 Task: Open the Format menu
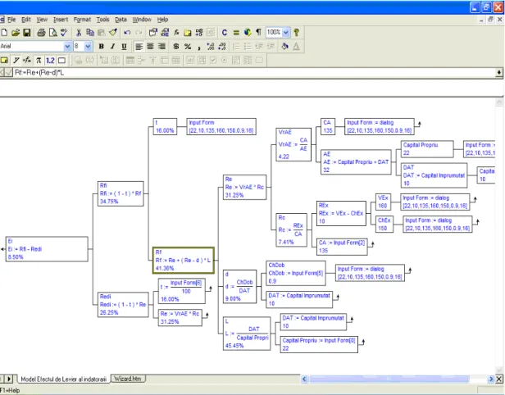pos(82,20)
